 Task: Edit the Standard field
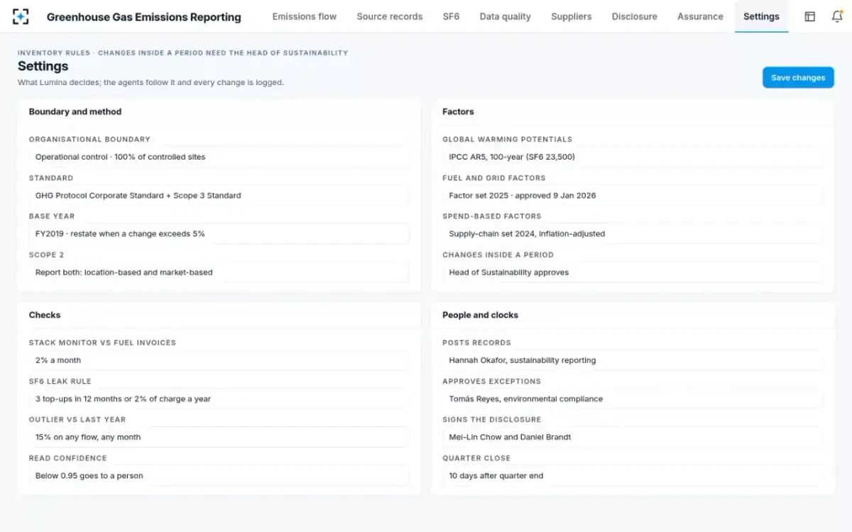[x=219, y=195]
